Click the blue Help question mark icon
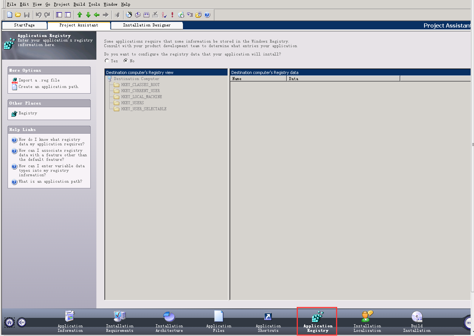This screenshot has height=336, width=474. [x=207, y=15]
